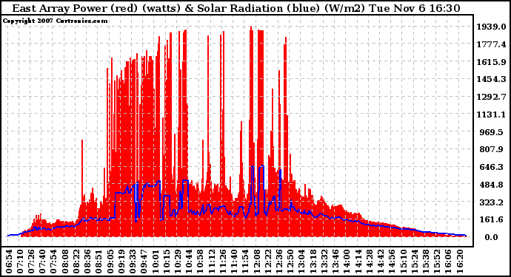Click the 09:33 time label
Viewport: 511px width, 277px height.
coord(133,261)
